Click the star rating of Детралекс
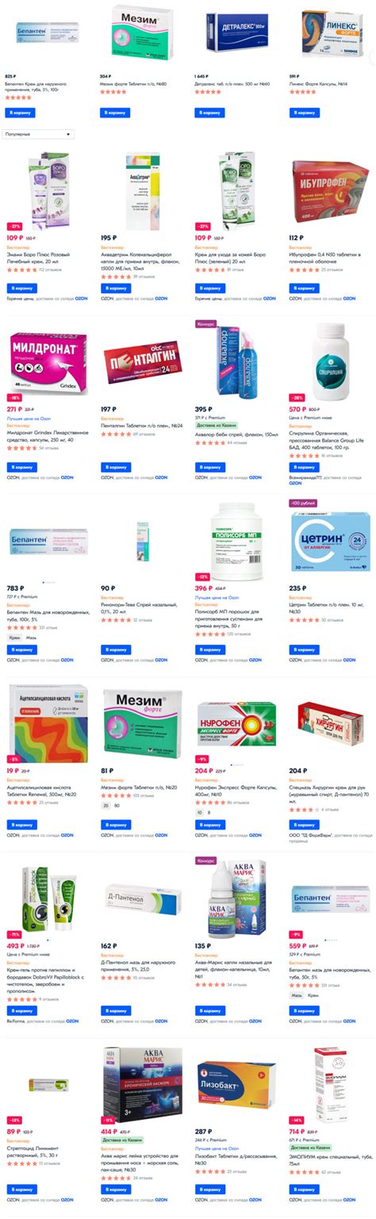This screenshot has width=376, height=1219. [210, 92]
